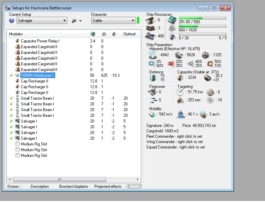Viewport: 265px width, 202px height.
Task: Click the capacitor column header icon
Action: point(114,34)
